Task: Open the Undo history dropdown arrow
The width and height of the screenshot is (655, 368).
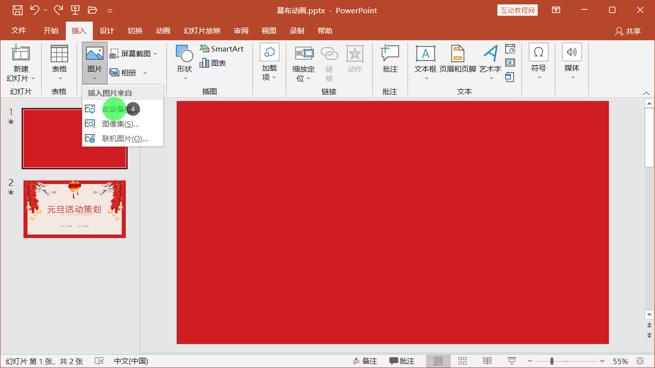Action: coord(46,10)
